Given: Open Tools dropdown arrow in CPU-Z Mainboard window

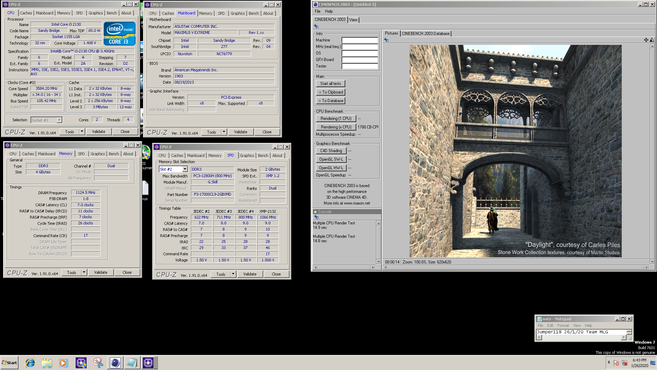Looking at the screenshot, I should [x=224, y=132].
